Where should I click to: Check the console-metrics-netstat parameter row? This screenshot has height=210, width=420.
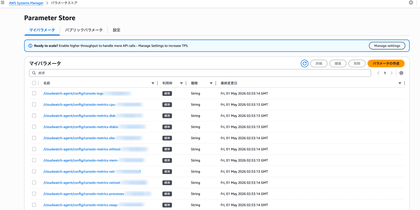tap(34, 183)
